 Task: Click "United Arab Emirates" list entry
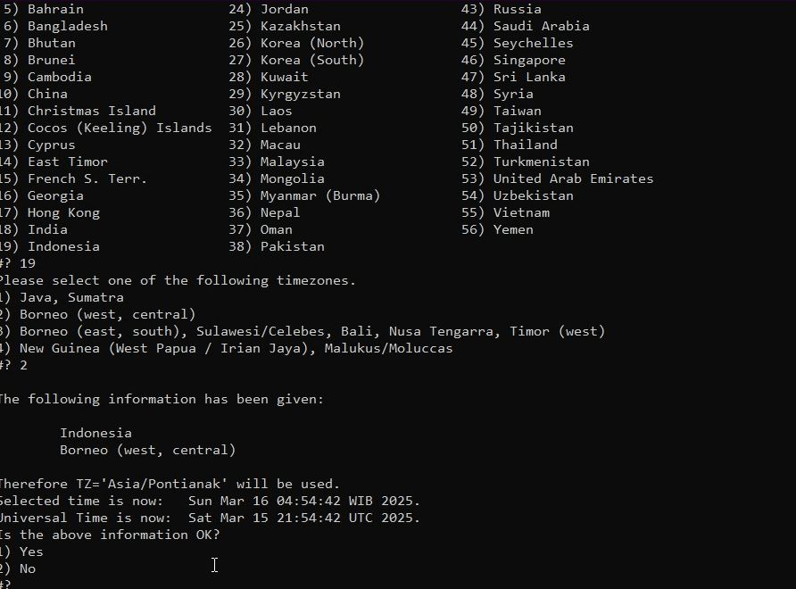(573, 178)
